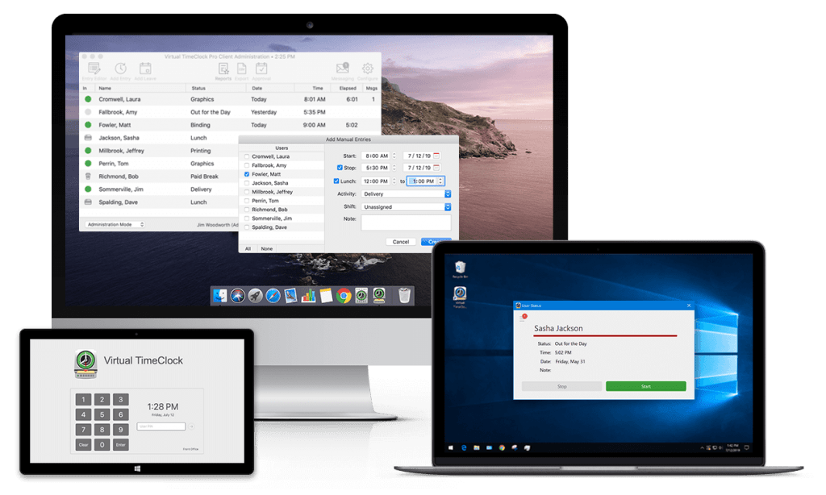Check Millbrook, Jeffrey in the Users list

247,192
